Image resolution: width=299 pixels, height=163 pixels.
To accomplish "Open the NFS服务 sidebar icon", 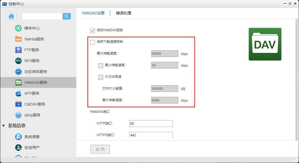I will (x=18, y=61).
